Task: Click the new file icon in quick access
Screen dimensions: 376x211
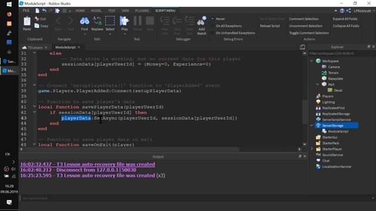Action: [37, 11]
